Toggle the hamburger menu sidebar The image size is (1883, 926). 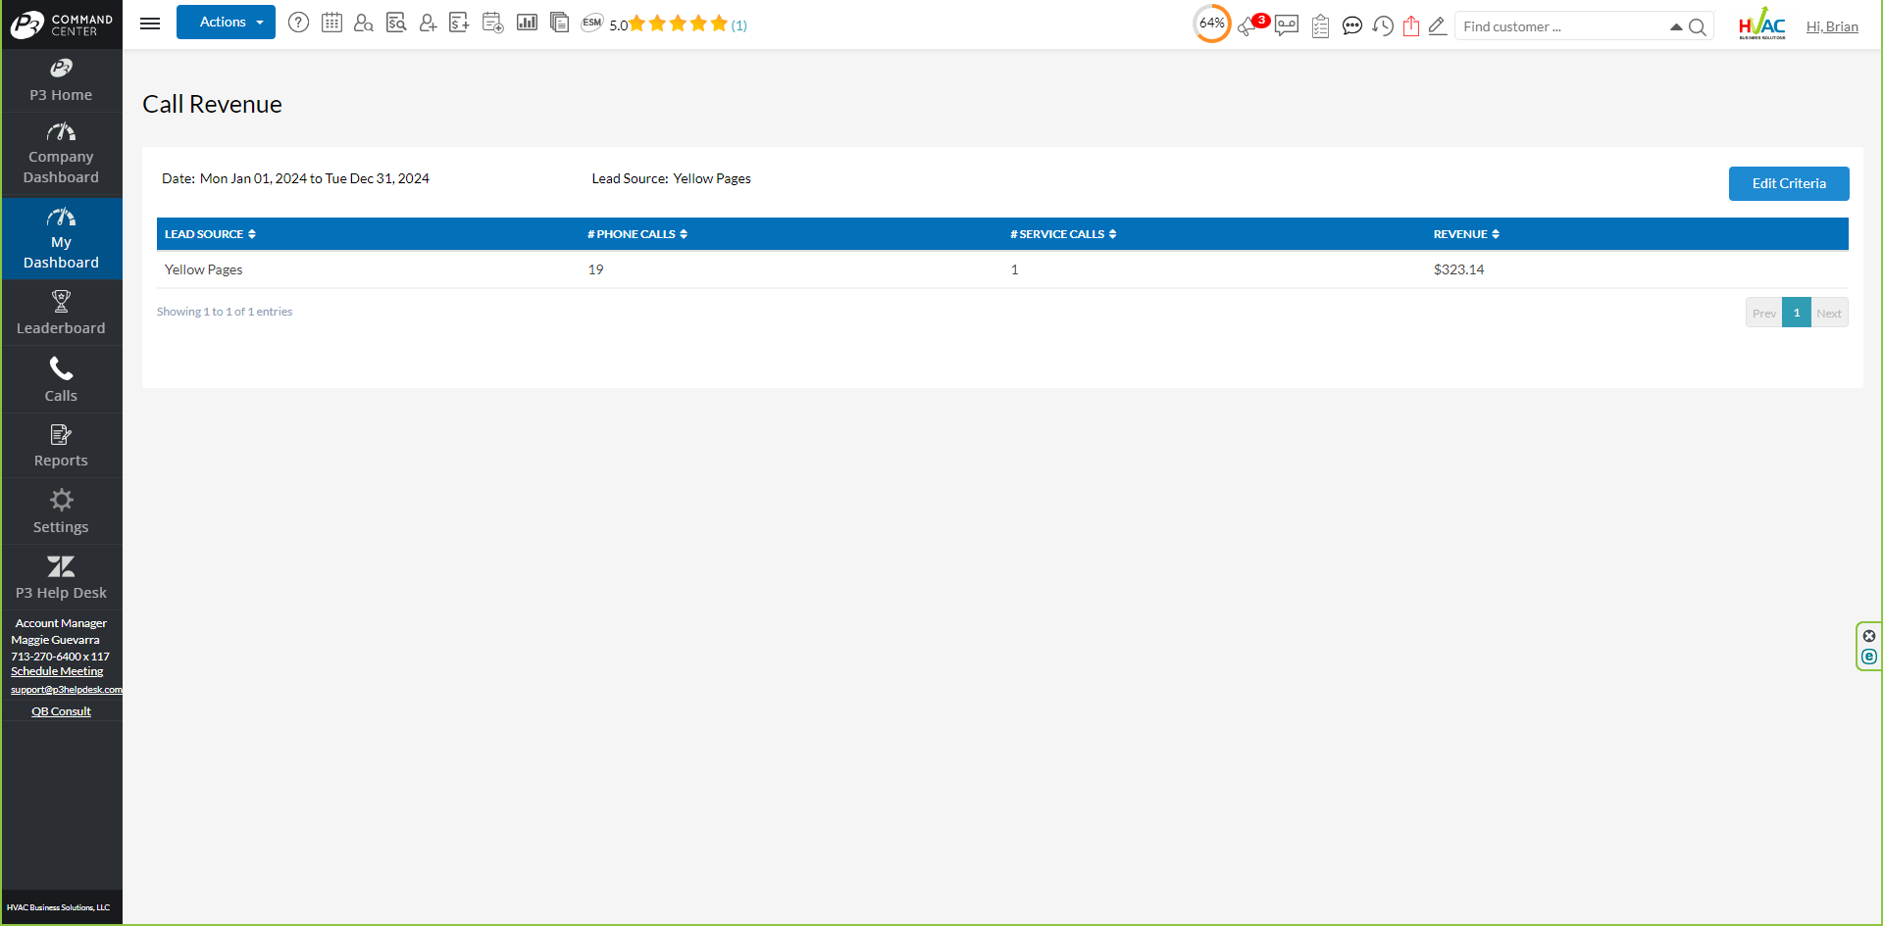(x=150, y=24)
